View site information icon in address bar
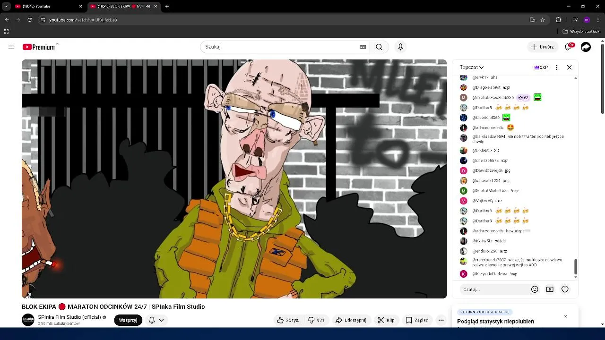Screen dimensions: 605x340 [43, 20]
